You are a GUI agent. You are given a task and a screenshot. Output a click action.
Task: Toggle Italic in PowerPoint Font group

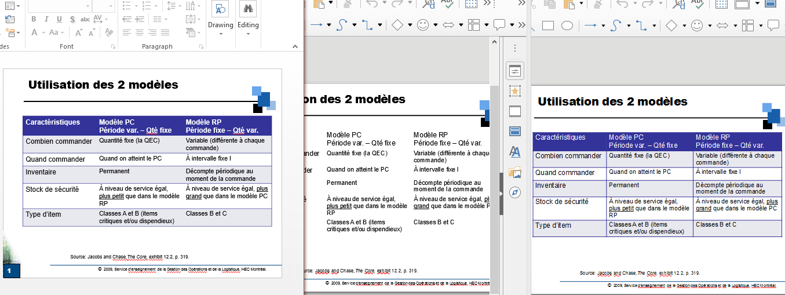coord(46,19)
